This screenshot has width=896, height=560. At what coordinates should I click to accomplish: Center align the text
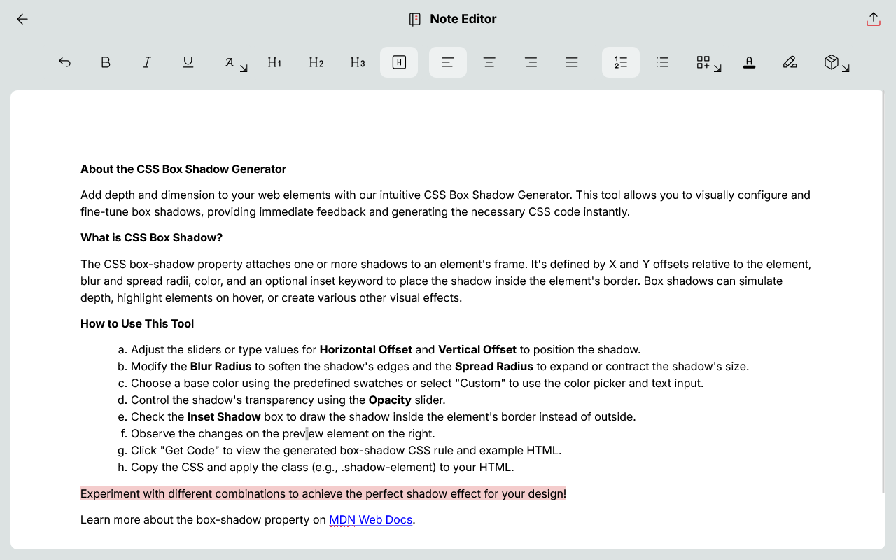tap(489, 62)
